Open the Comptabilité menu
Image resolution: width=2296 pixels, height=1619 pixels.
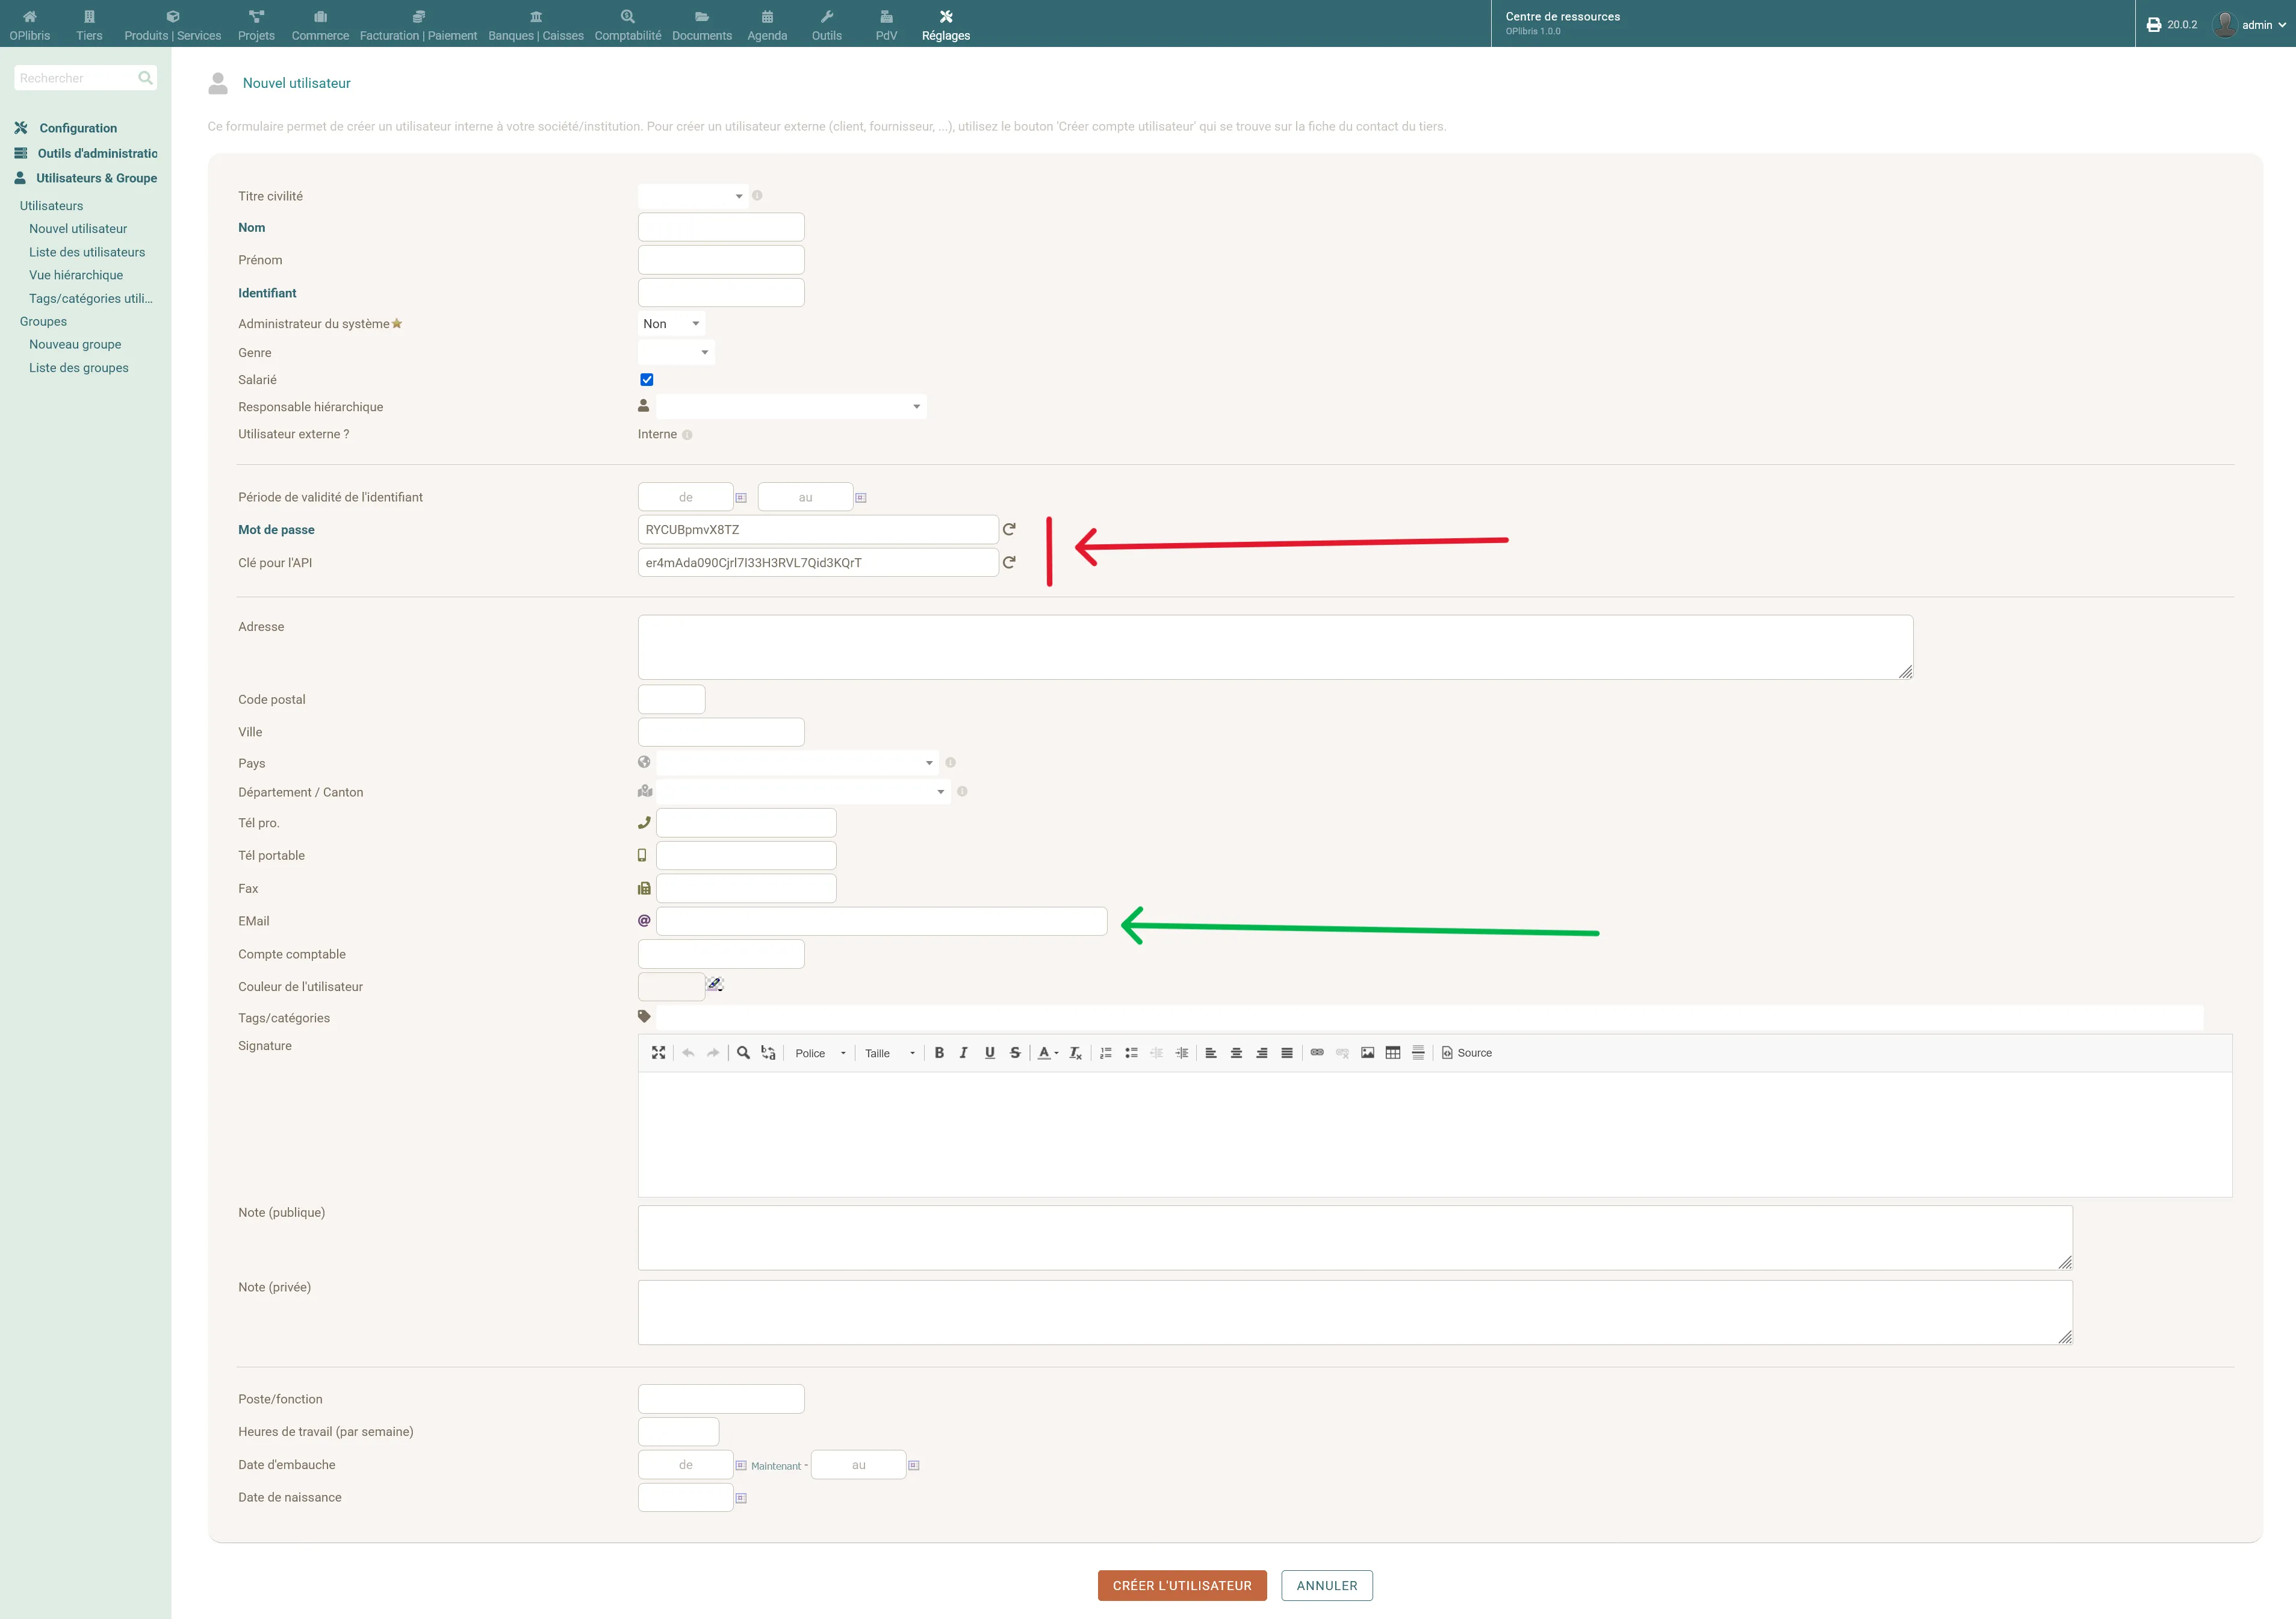628,25
